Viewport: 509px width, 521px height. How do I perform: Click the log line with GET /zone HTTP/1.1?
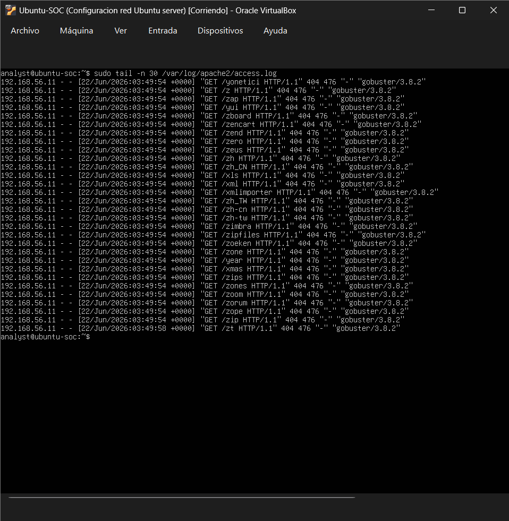click(x=205, y=252)
